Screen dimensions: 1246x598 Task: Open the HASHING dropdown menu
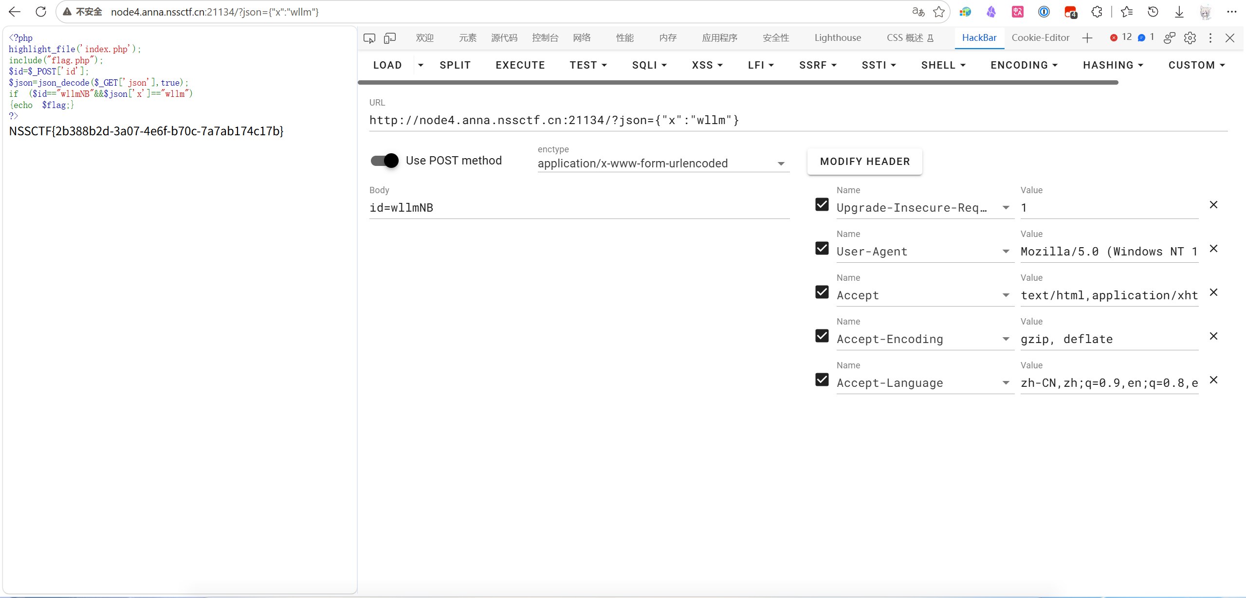pos(1113,65)
